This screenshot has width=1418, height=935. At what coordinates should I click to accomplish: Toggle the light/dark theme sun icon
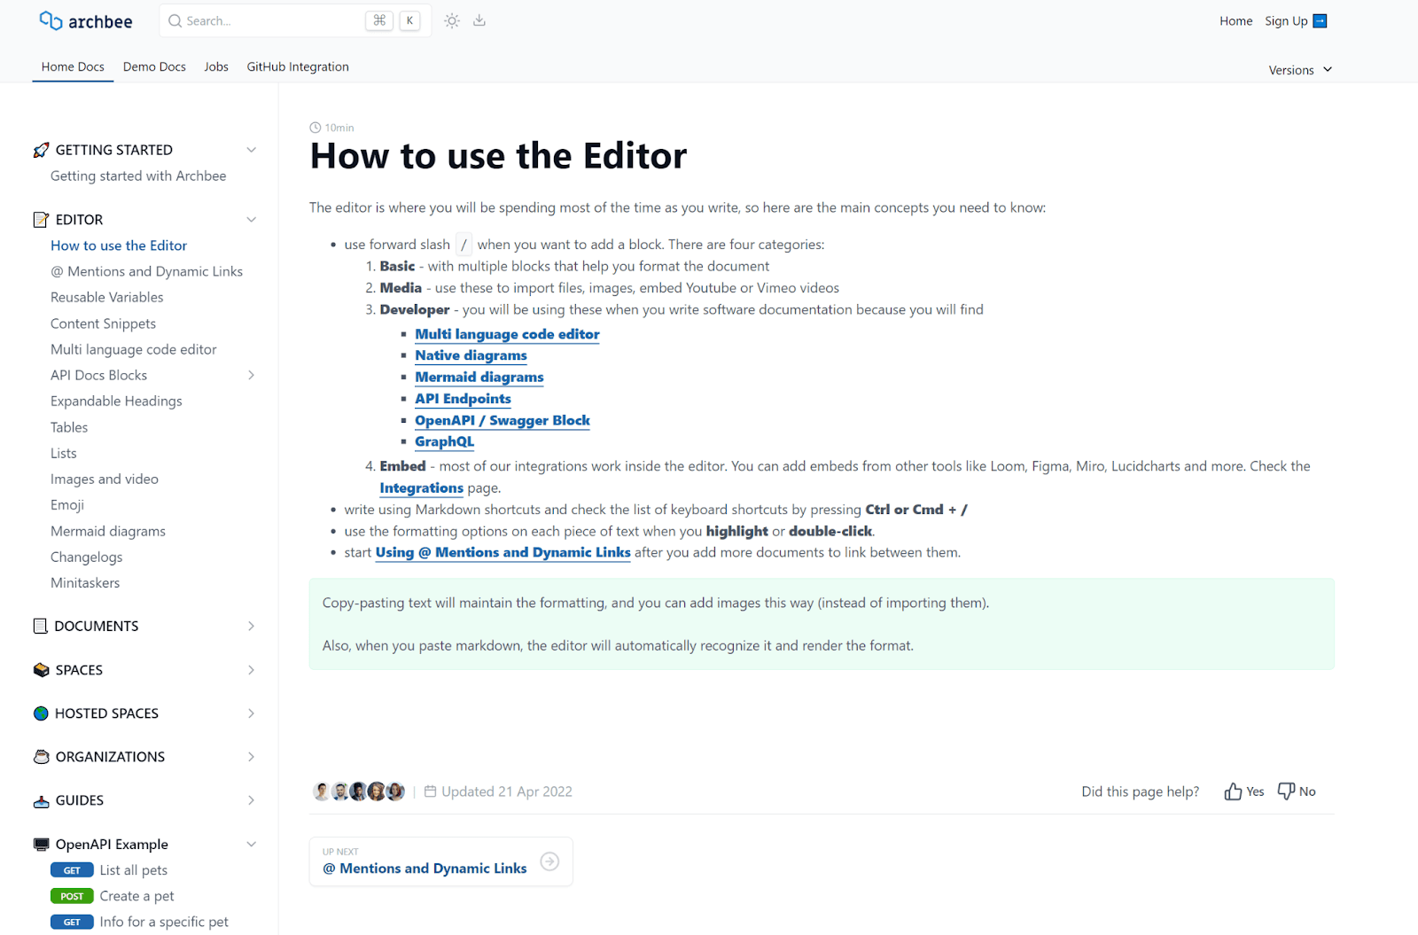pyautogui.click(x=452, y=21)
